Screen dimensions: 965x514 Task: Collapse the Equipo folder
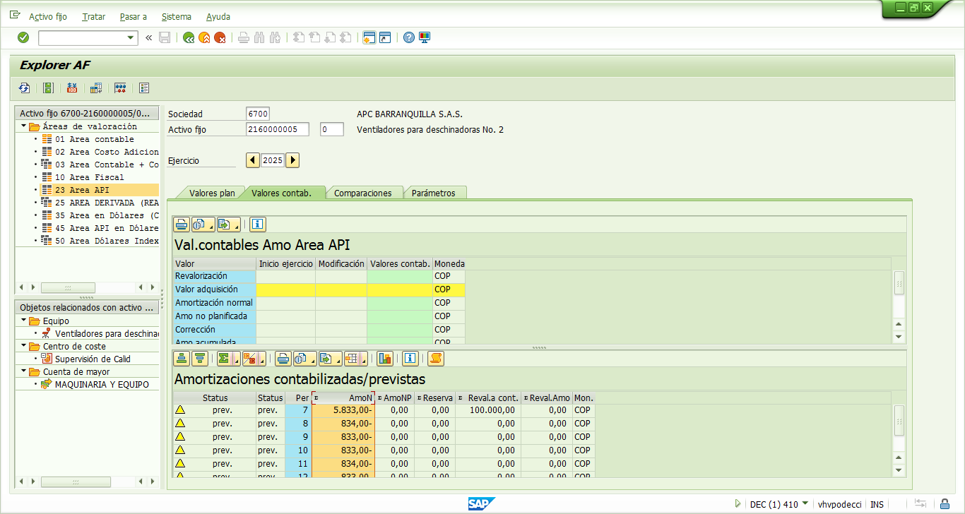point(23,321)
